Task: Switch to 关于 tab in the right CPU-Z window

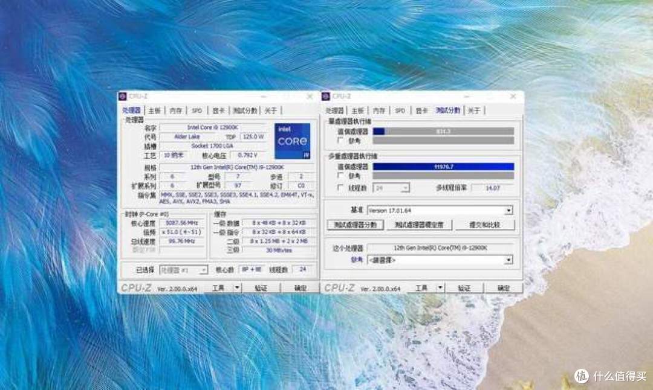Action: click(x=474, y=110)
